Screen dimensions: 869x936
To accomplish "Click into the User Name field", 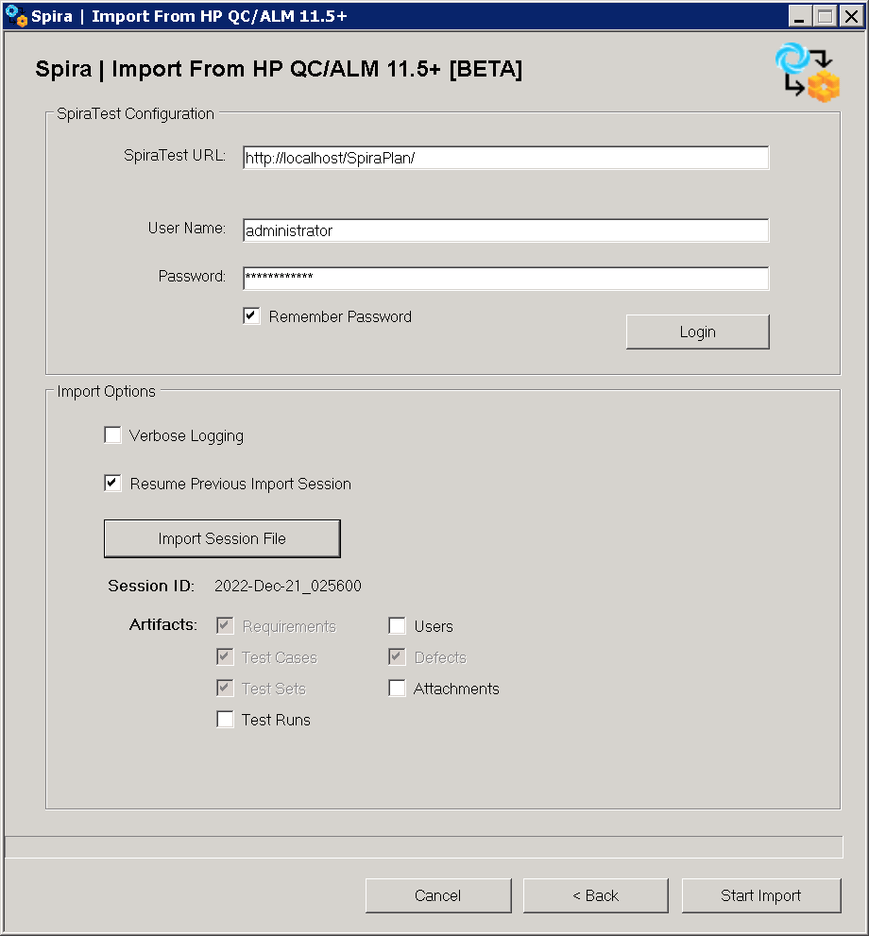I will click(x=505, y=230).
